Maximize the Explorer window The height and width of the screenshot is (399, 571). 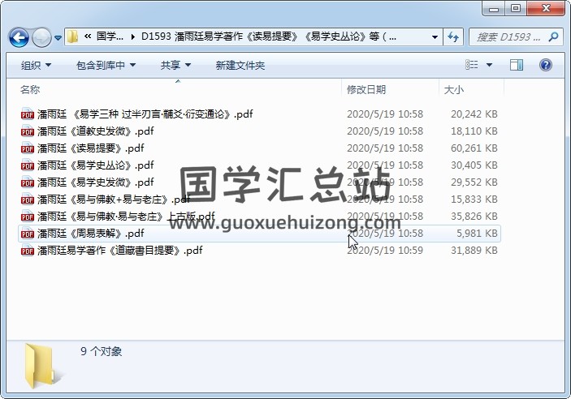(x=515, y=8)
